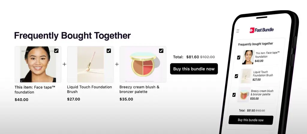Image resolution: width=307 pixels, height=134 pixels.
Task: Tap phone thumbnail of foundation model
Action: point(248,57)
